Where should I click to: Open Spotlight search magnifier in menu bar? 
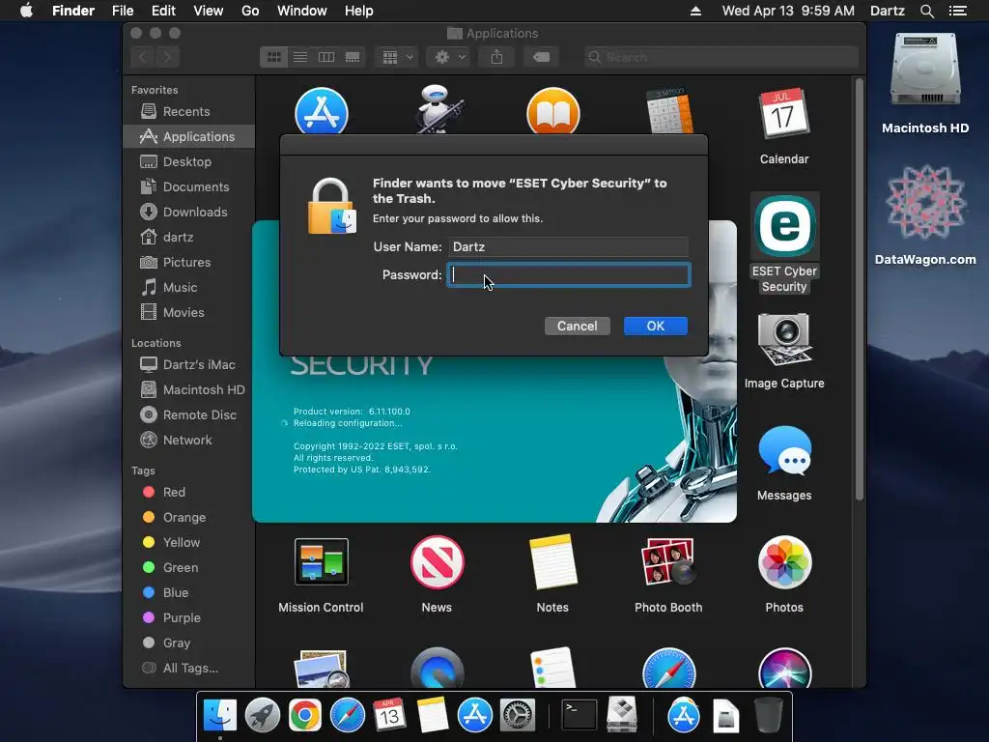(x=926, y=11)
